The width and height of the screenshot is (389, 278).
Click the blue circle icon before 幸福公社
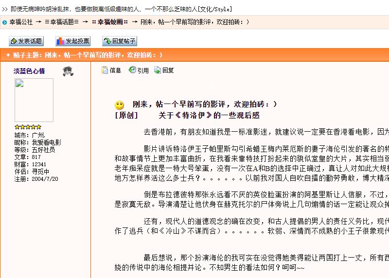[4, 22]
